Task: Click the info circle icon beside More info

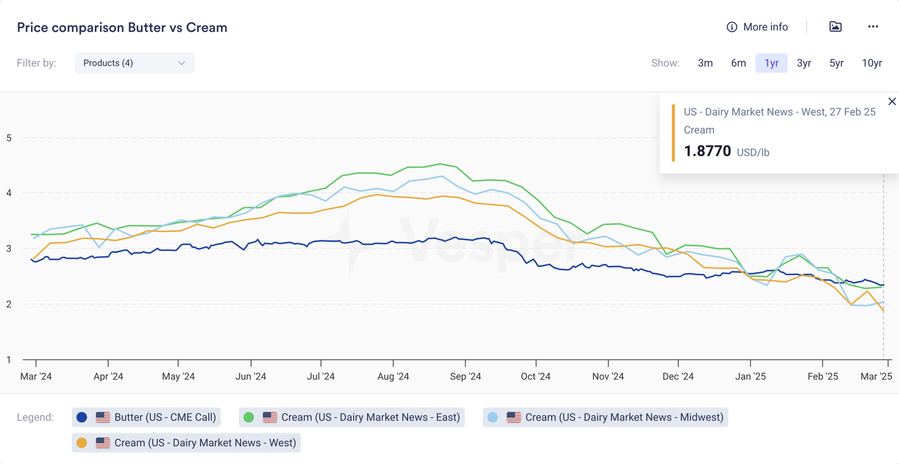Action: coord(732,27)
